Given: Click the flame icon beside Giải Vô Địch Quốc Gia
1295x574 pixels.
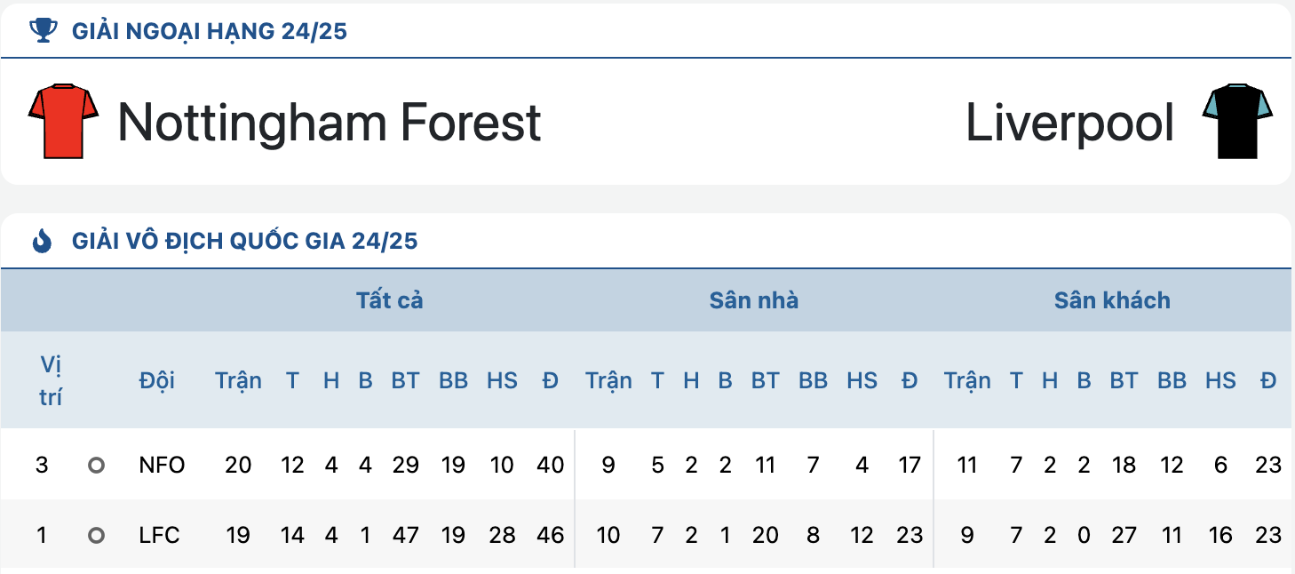Looking at the screenshot, I should pos(42,241).
